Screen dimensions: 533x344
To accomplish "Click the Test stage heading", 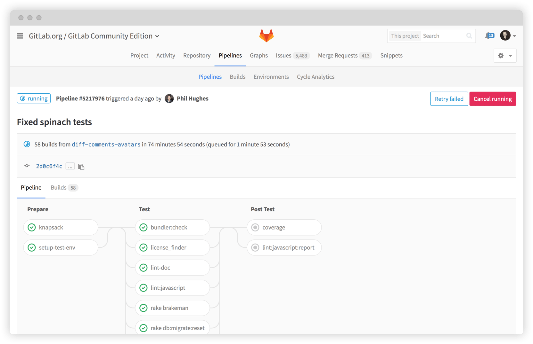I will pos(144,209).
